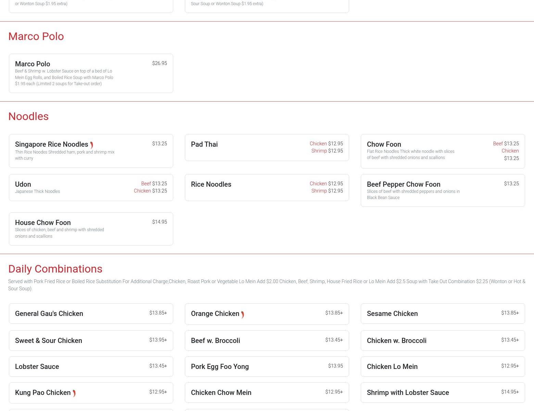
Task: Select General Gau's Chicken combination
Action: (x=91, y=314)
